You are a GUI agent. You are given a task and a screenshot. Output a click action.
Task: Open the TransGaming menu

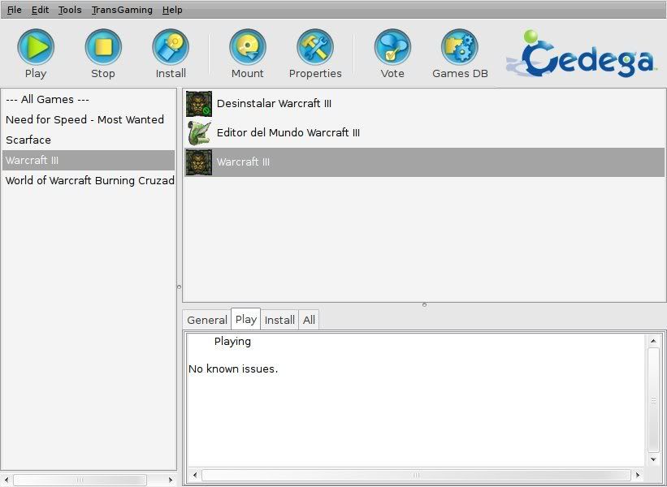tap(122, 10)
